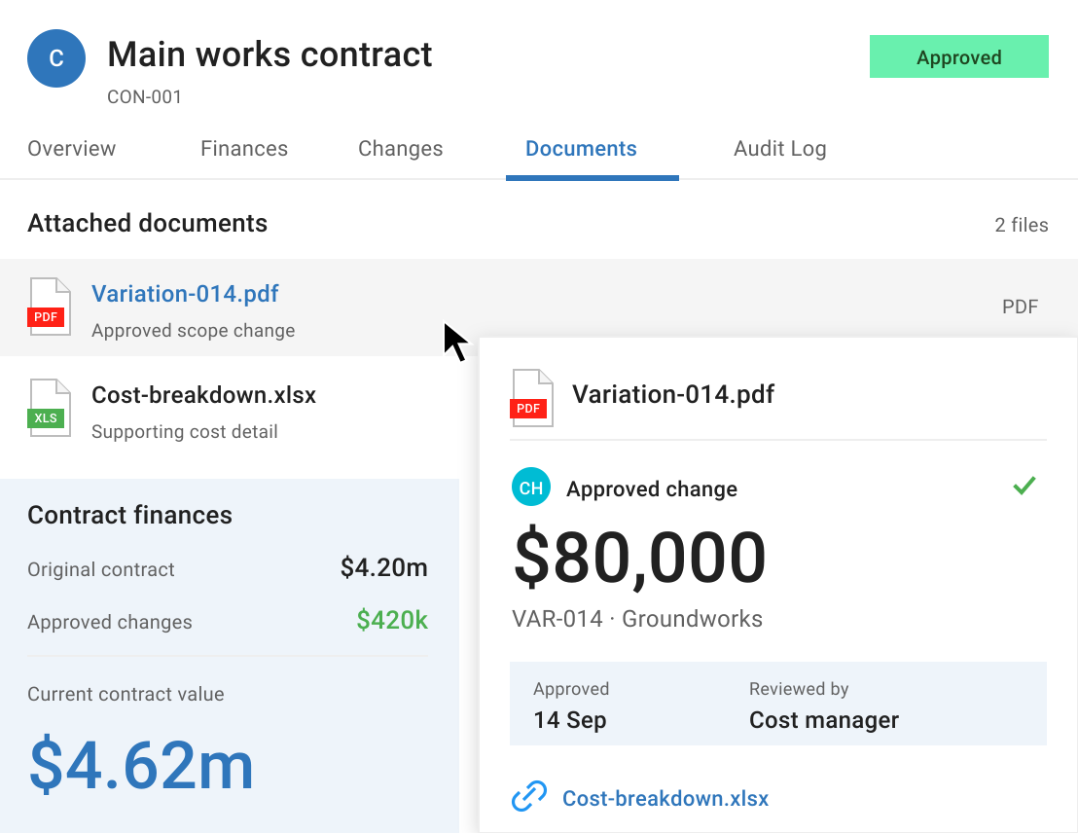This screenshot has height=833, width=1078.
Task: Click the PDF file icon beside Variation-014.pdf list row
Action: (49, 307)
